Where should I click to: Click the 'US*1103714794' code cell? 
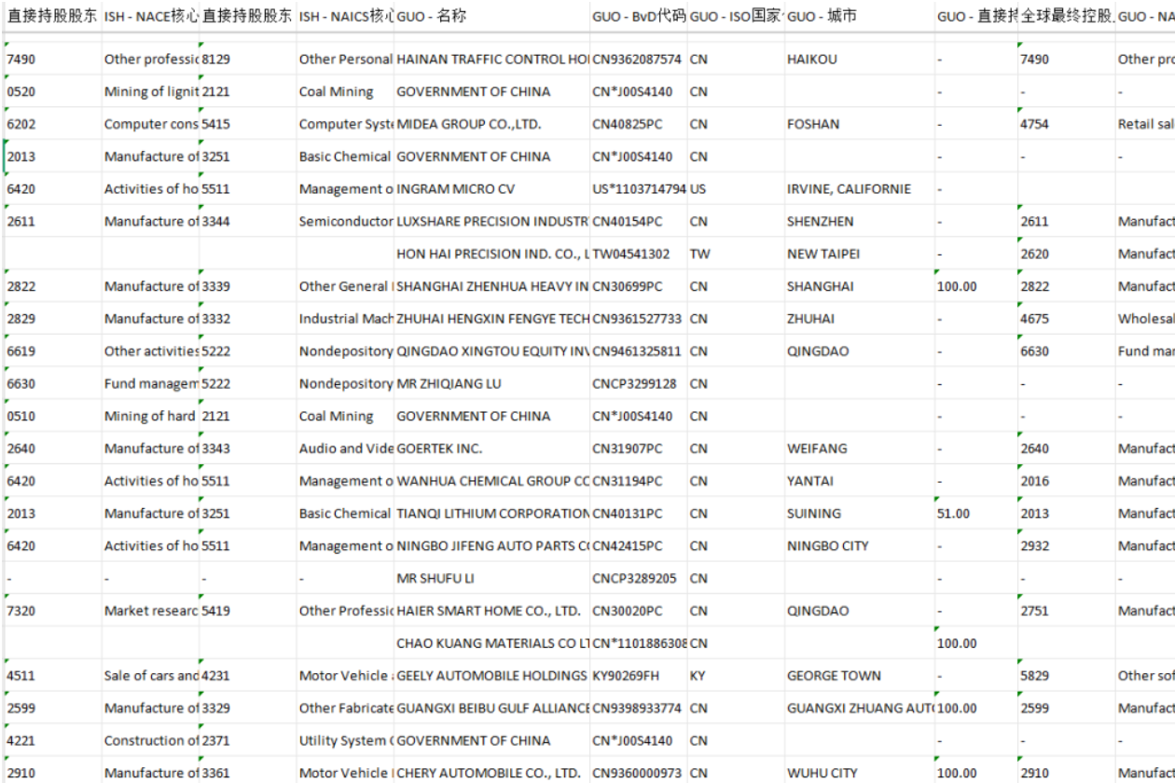(639, 189)
